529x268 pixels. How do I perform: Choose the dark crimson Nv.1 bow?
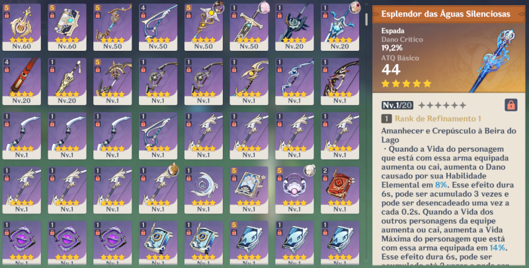point(340,81)
